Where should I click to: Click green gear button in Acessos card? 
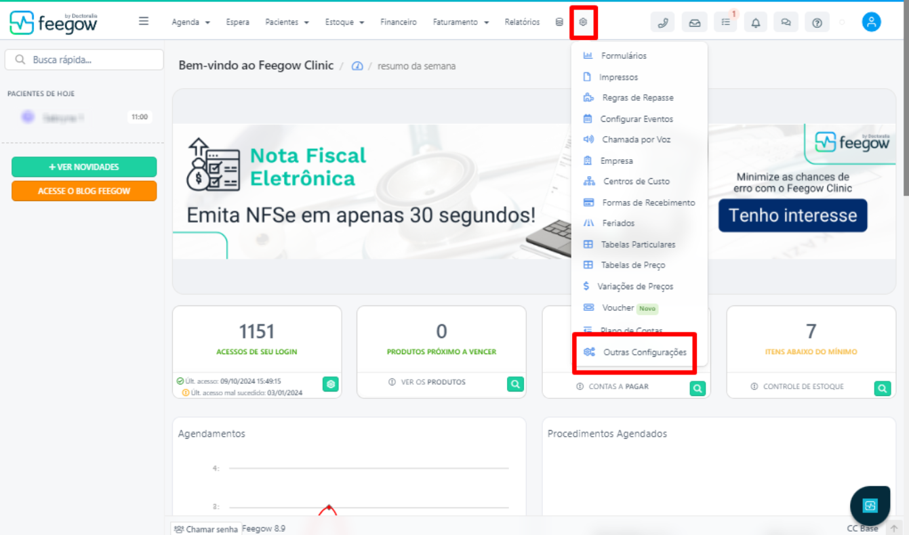point(330,384)
